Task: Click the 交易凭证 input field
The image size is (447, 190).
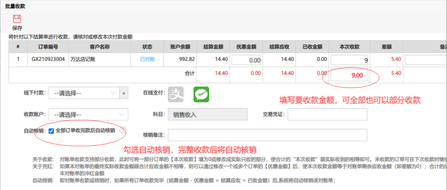Action: pyautogui.click(x=327, y=114)
